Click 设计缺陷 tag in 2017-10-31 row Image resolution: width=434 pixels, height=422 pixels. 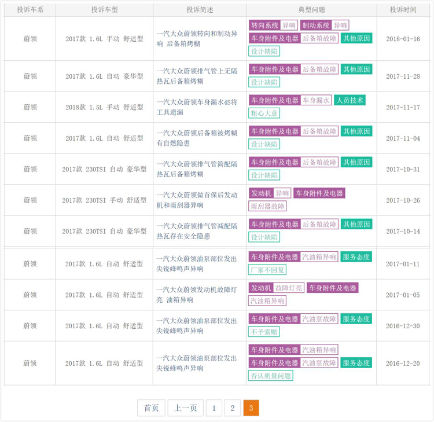pos(264,175)
